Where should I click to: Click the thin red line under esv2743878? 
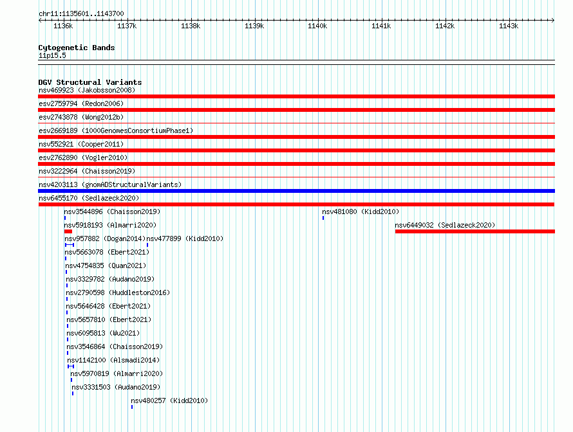point(296,123)
